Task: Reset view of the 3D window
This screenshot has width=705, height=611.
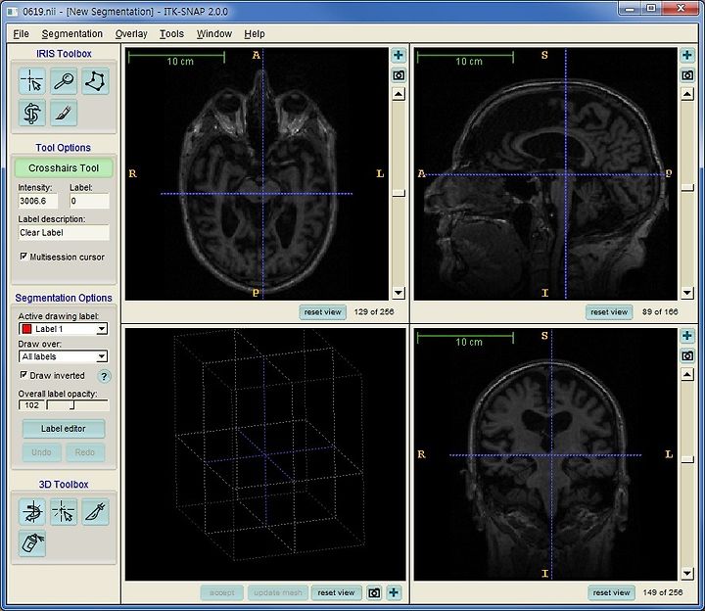Action: pos(336,592)
